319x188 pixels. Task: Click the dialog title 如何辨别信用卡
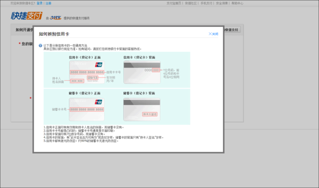(54, 34)
